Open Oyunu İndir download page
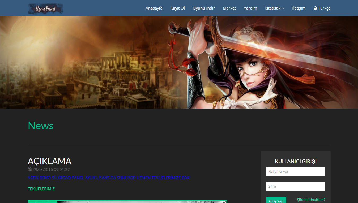Viewport: 358px width, 203px height. pos(204,8)
